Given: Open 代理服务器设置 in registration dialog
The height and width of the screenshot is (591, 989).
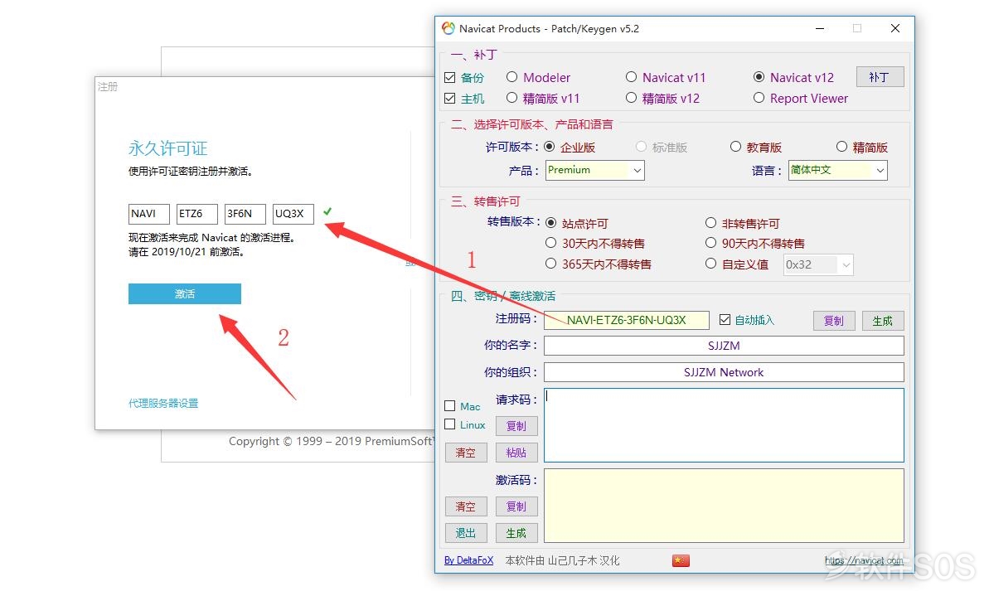Looking at the screenshot, I should pos(163,403).
